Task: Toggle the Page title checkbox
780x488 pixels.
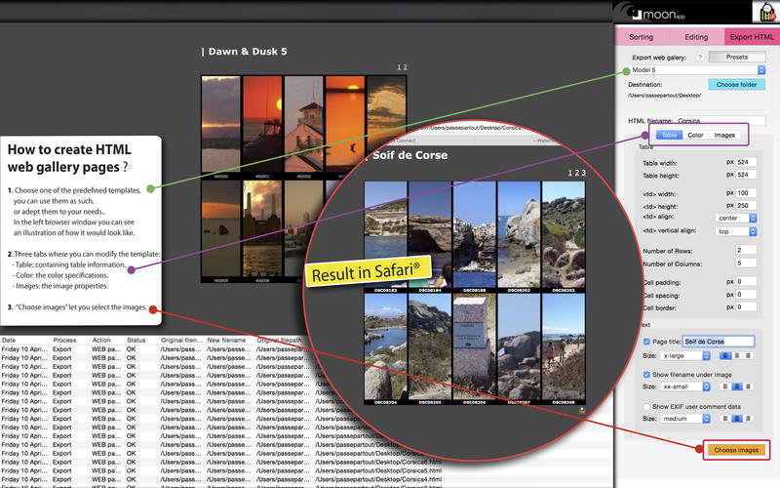Action: tap(648, 342)
